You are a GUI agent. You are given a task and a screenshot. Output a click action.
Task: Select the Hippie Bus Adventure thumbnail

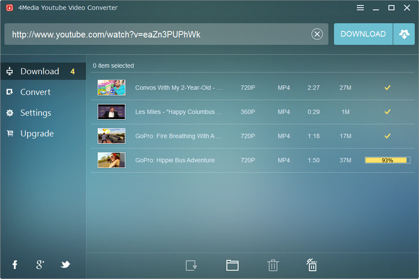[x=111, y=160]
